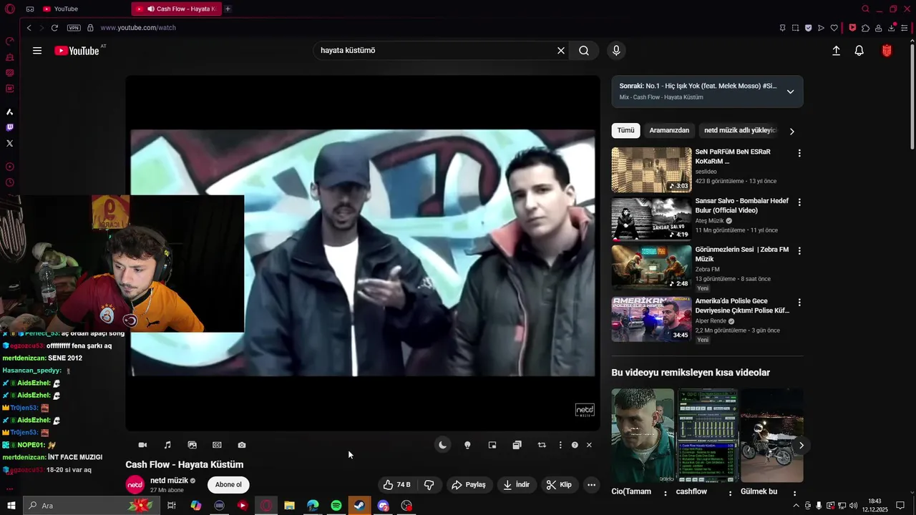Create a clip with Klip button

pos(559,485)
